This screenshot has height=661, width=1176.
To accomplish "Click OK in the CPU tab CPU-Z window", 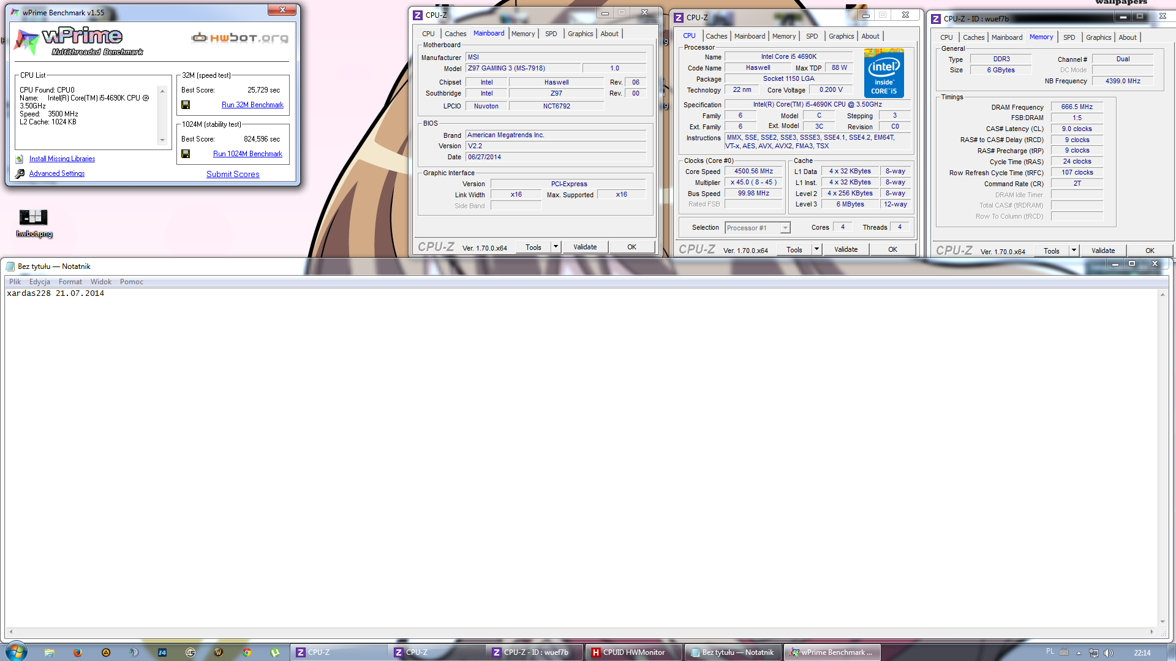I will 892,249.
